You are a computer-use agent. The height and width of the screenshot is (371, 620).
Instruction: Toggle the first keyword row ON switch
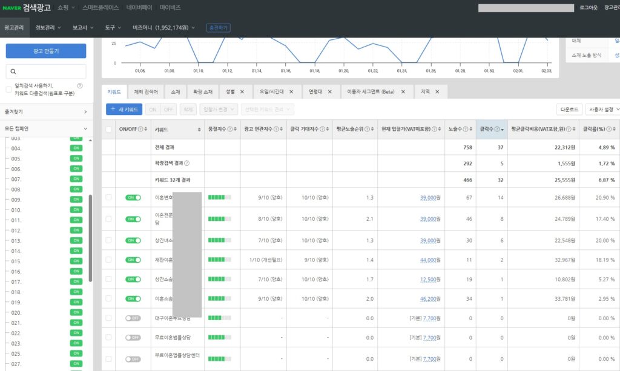(133, 197)
